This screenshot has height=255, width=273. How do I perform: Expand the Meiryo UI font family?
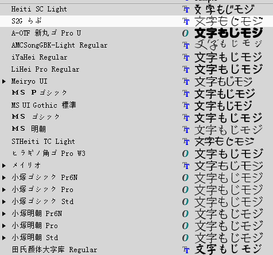(x=4, y=81)
